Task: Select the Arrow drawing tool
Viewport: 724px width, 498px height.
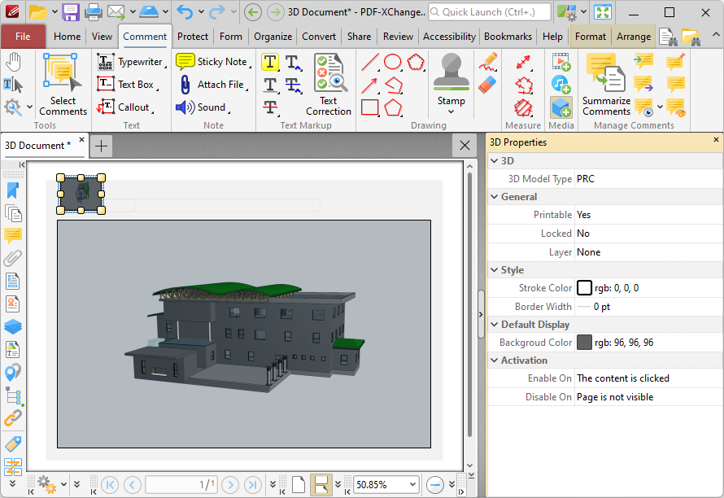Action: point(370,85)
